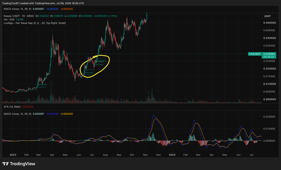Click the KASUSDT symbol price tag
Image resolution: width=281 pixels, height=170 pixels.
point(255,54)
